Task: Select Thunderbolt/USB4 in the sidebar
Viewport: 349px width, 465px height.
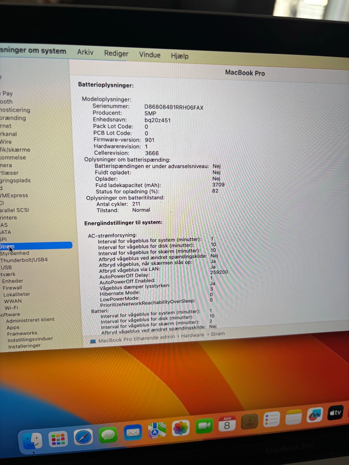Action: tap(24, 260)
